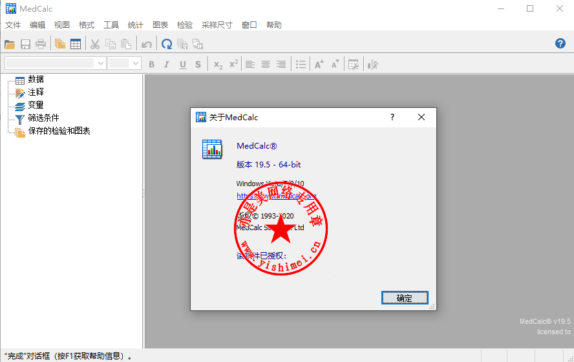Undo with the curved arrow icon

[x=147, y=45]
